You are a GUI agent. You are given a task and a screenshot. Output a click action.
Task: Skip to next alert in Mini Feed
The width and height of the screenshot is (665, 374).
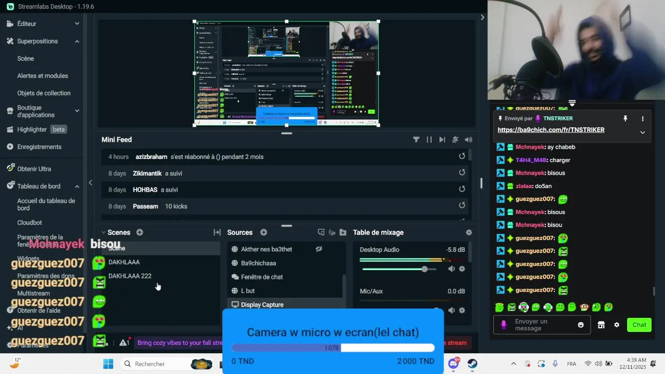pyautogui.click(x=442, y=140)
